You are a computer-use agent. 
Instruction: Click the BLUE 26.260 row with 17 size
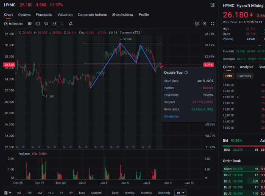tap(241, 175)
